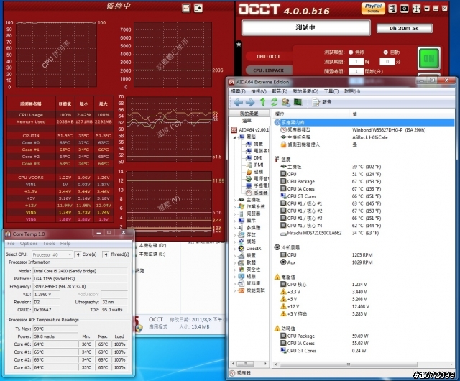Click the Hitachi HDS721050CLA662 row
The height and width of the screenshot is (381, 460).
pos(364,233)
